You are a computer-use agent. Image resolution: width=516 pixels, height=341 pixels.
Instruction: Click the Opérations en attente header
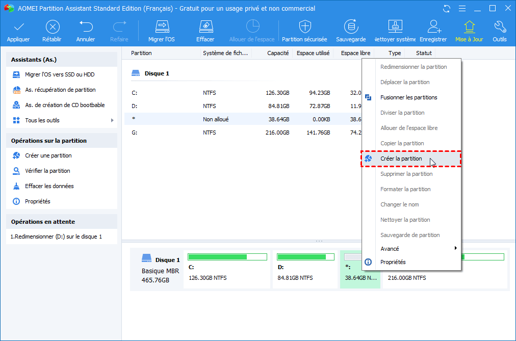pos(62,222)
